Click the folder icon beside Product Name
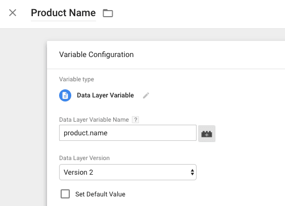The width and height of the screenshot is (285, 206). [108, 13]
